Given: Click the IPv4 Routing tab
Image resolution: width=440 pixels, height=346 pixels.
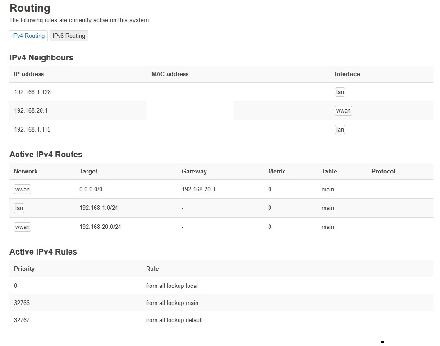Looking at the screenshot, I should point(28,36).
